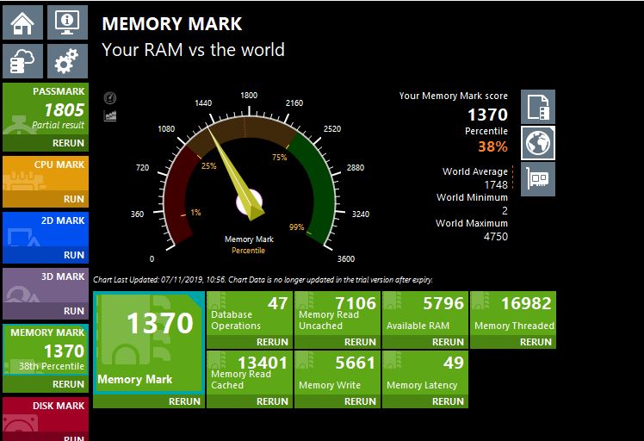Viewport: 644px width, 441px height.
Task: Run the 2D Mark test
Action: pyautogui.click(x=46, y=255)
